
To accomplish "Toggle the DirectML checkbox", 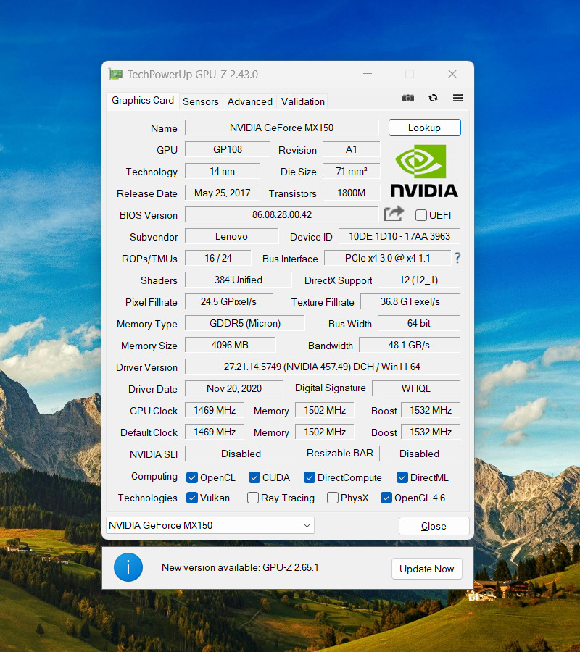I will coord(402,477).
